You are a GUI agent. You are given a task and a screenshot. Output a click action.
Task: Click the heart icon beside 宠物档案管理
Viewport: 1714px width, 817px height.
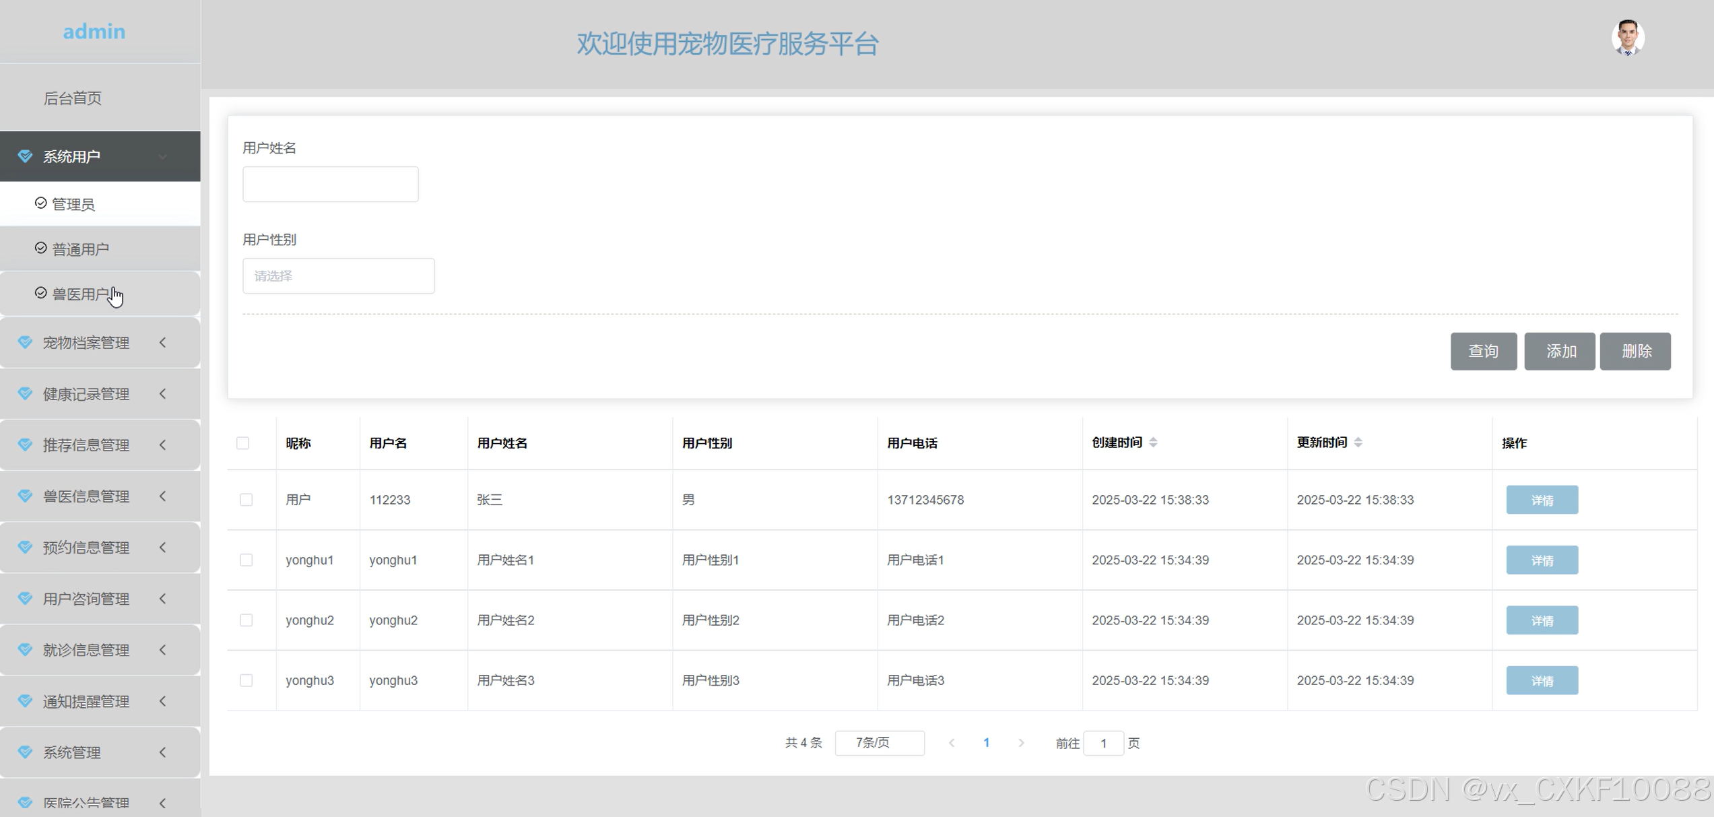point(25,342)
